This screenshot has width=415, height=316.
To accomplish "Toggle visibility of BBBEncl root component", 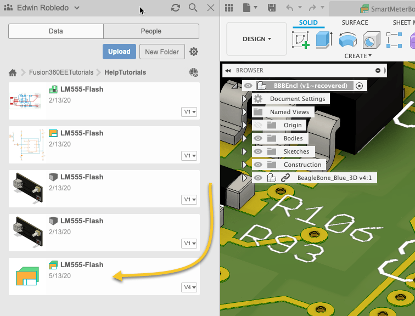I will (x=248, y=86).
